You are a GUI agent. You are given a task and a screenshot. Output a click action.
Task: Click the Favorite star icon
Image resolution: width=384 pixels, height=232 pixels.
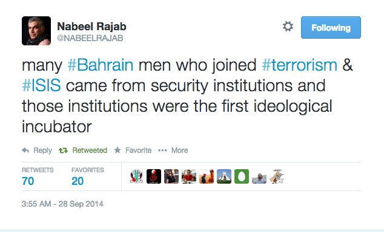(118, 150)
